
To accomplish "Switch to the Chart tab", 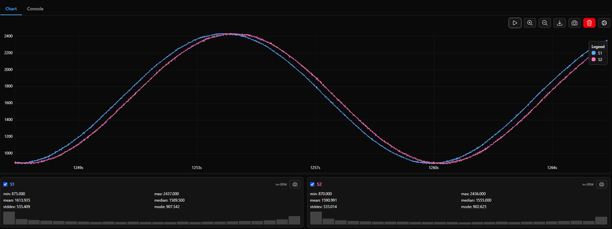I will [11, 9].
